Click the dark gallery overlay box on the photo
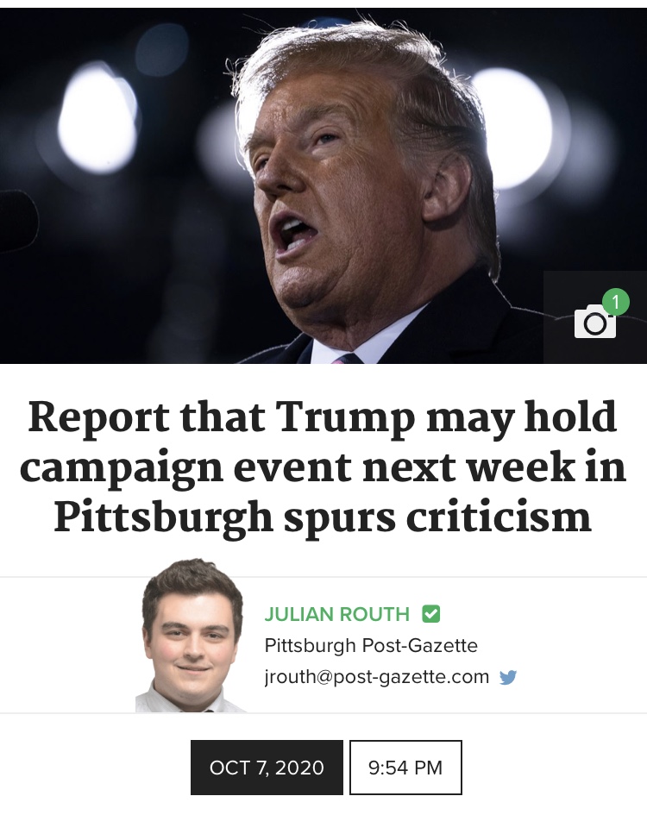 595,317
